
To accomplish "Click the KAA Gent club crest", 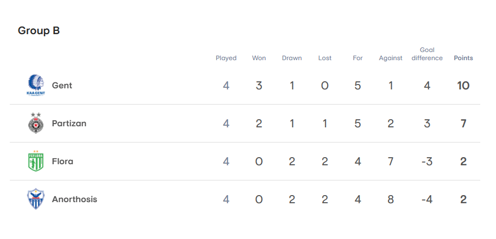I will pyautogui.click(x=36, y=85).
